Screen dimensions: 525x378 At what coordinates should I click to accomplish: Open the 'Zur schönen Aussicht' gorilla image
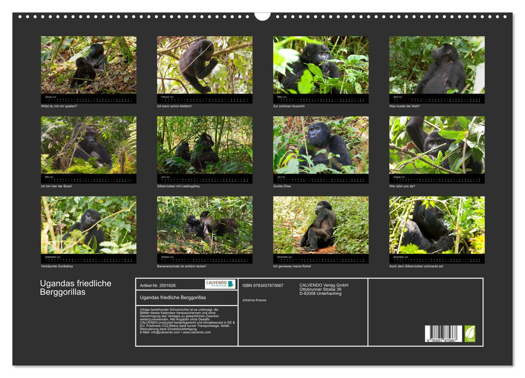tap(321, 65)
